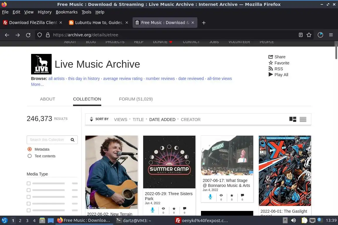The height and width of the screenshot is (225, 338).
Task: Open the Firefox hamburger menu
Action: pos(331,35)
